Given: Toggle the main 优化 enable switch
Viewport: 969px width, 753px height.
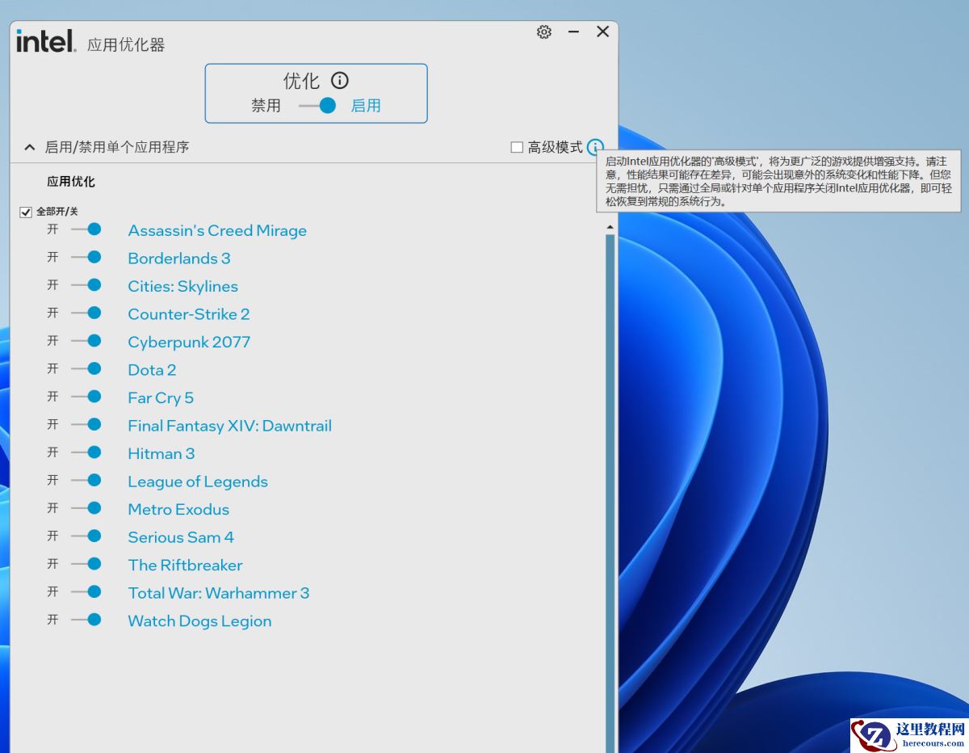Looking at the screenshot, I should click(317, 105).
